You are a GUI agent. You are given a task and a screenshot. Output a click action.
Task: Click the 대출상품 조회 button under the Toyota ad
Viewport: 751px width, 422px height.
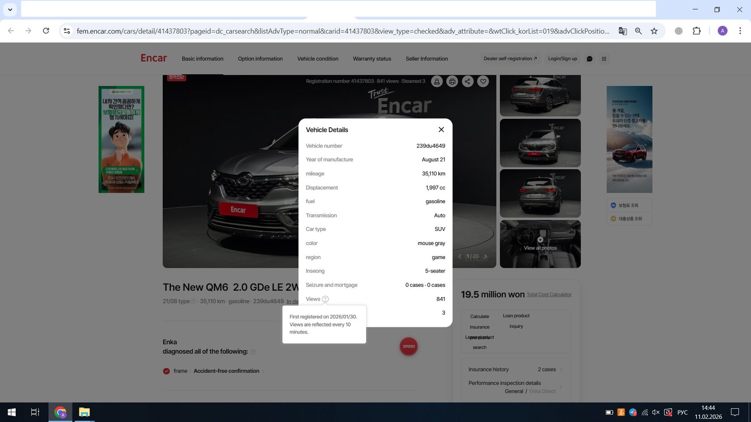point(629,219)
